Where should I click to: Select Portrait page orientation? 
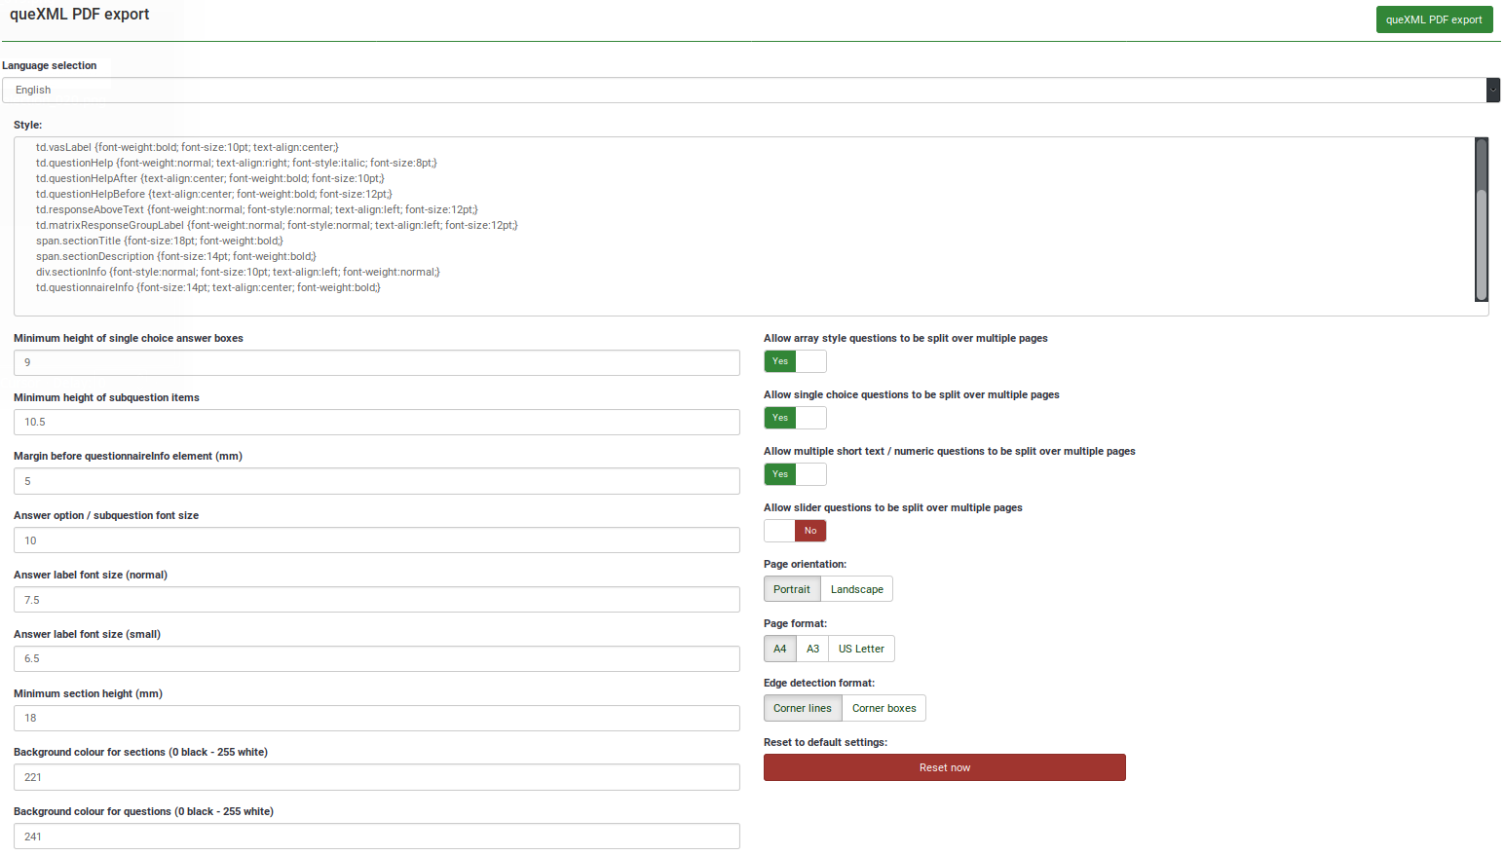pyautogui.click(x=791, y=589)
